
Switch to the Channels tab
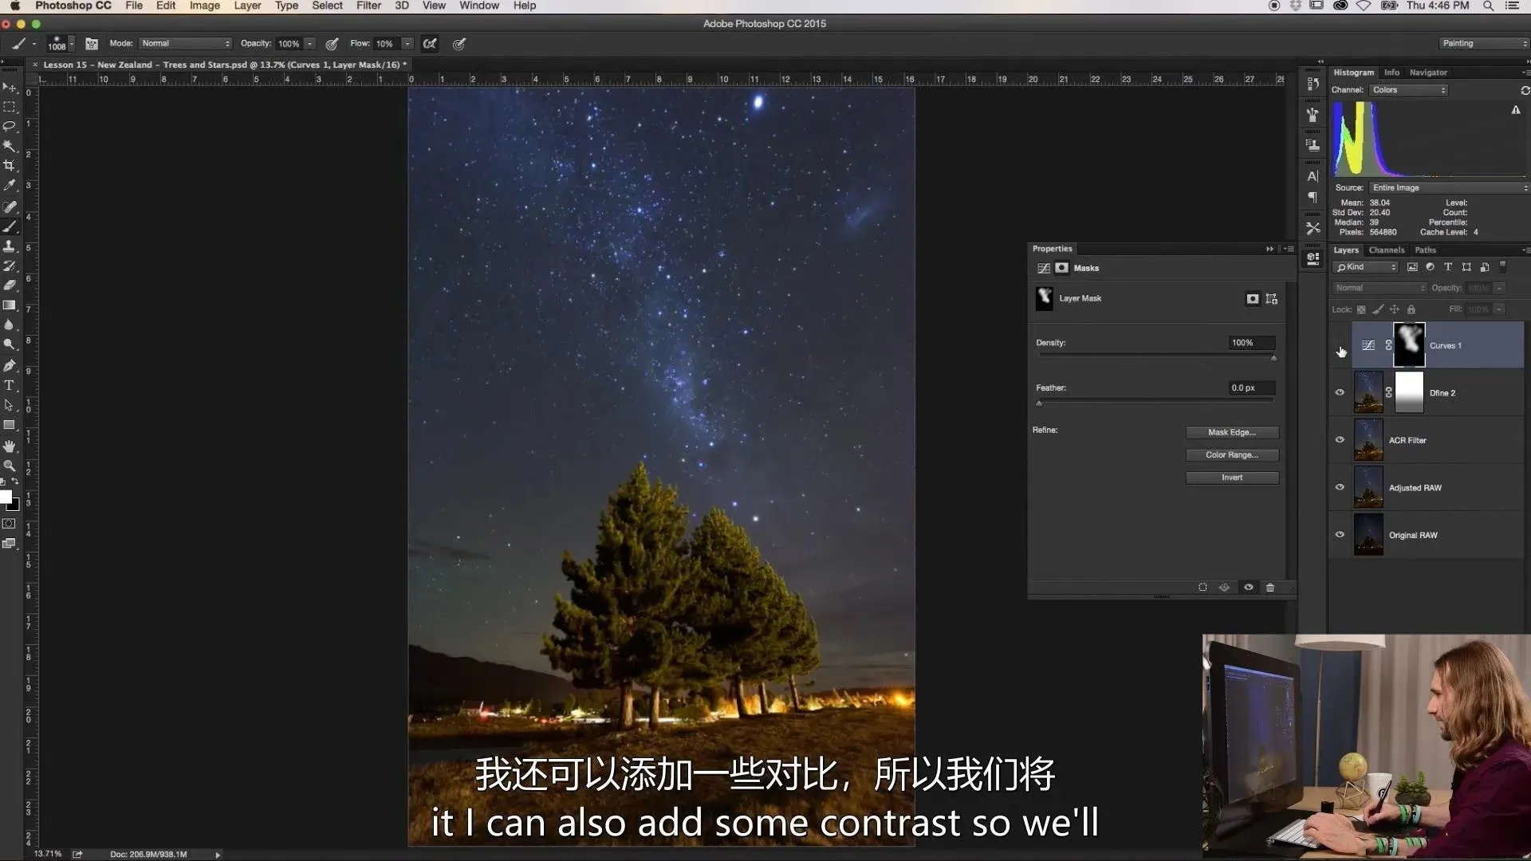(1386, 250)
